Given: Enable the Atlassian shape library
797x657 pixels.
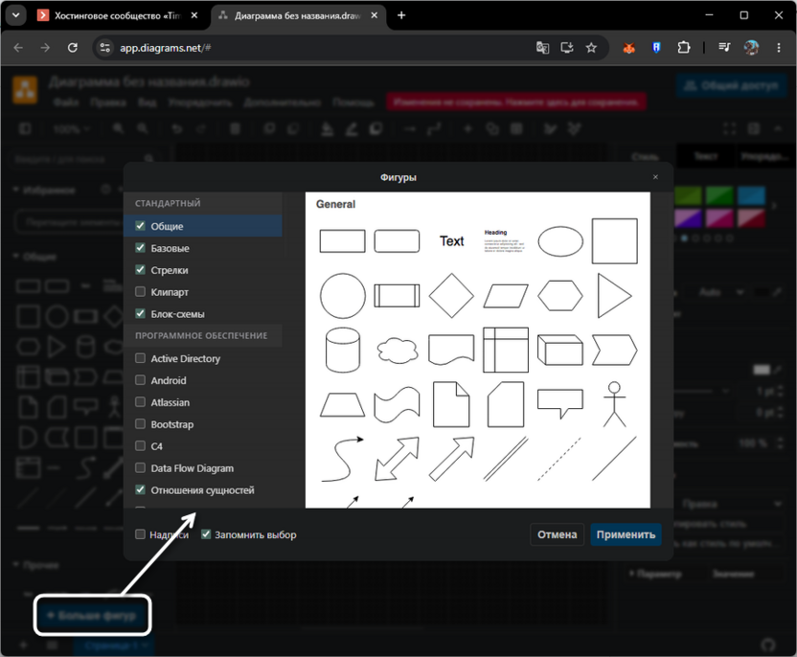Looking at the screenshot, I should point(140,402).
